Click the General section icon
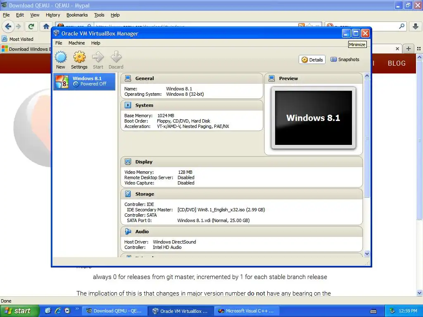Image resolution: width=423 pixels, height=317 pixels. click(128, 78)
